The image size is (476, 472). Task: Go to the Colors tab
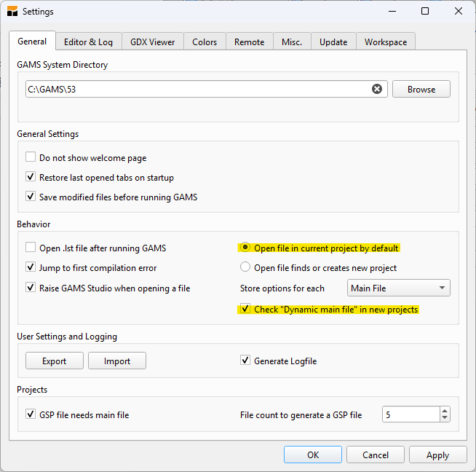click(205, 42)
